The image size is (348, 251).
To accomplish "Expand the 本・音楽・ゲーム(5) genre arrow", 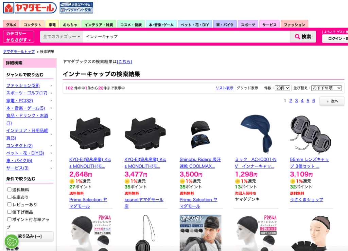I will [51, 108].
